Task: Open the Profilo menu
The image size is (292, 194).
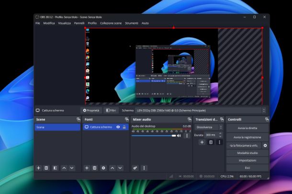Action: pos(92,23)
